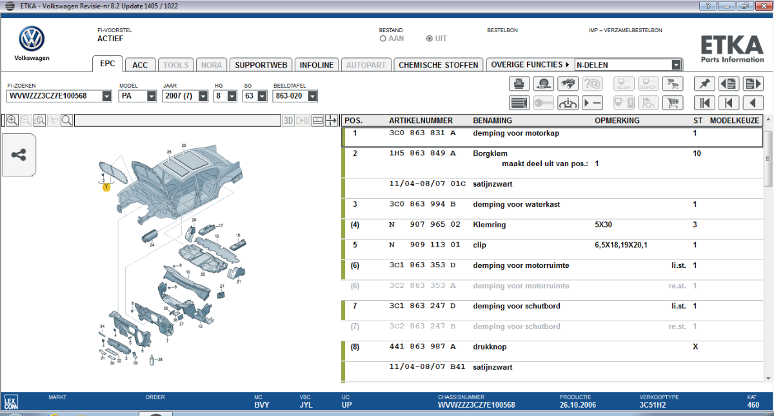Open the INFOLINE tab

click(317, 65)
